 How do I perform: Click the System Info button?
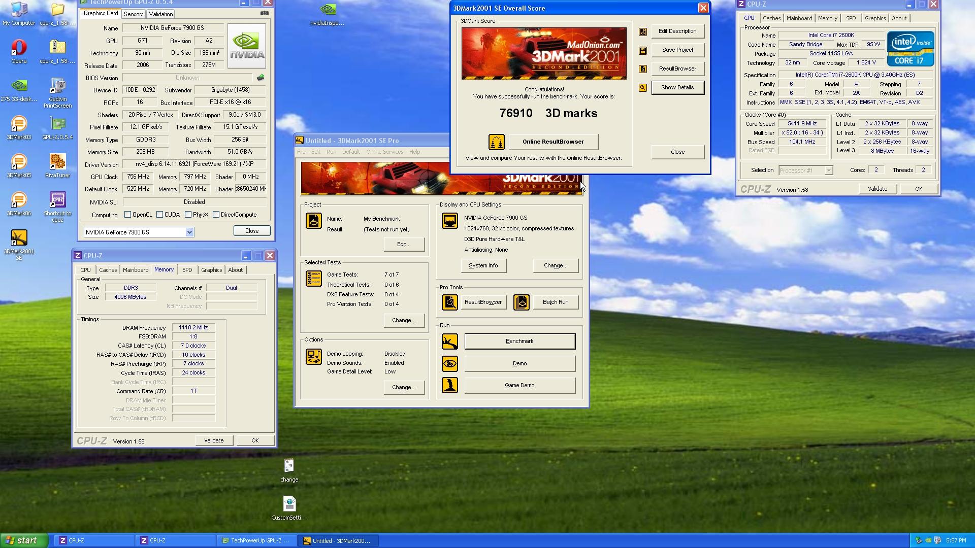pyautogui.click(x=483, y=265)
